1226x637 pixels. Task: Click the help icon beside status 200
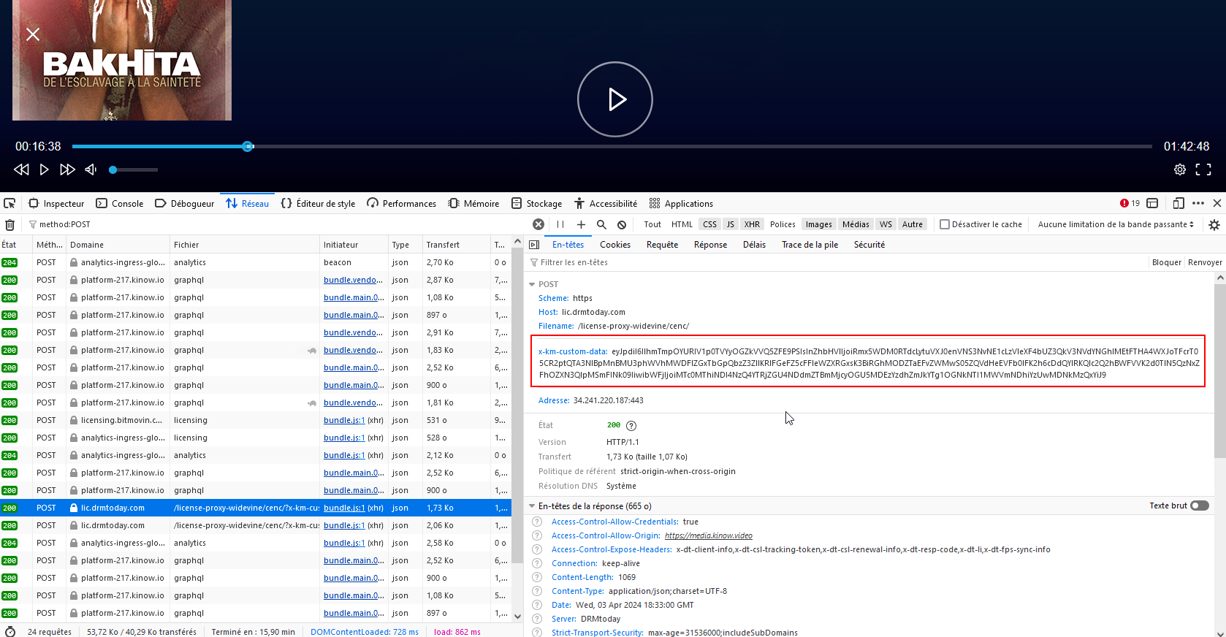click(631, 426)
